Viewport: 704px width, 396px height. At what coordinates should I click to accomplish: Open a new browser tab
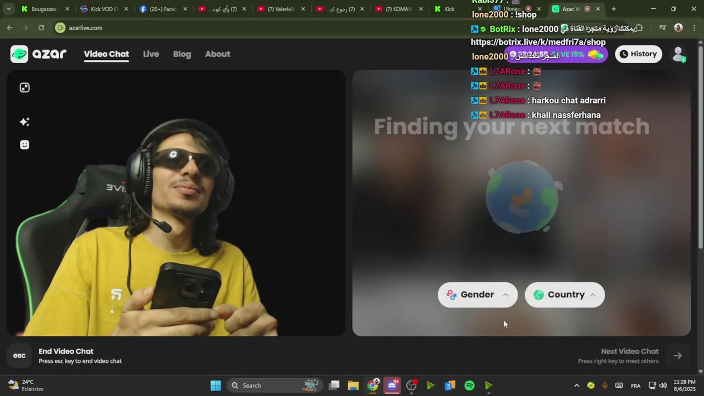click(613, 9)
